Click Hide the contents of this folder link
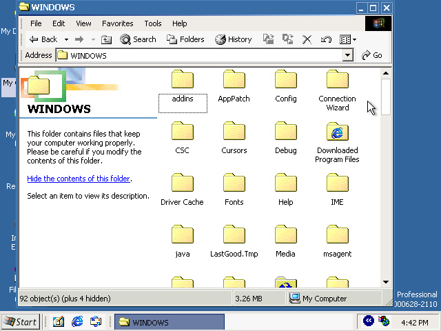This screenshot has height=331, width=441. [x=79, y=179]
